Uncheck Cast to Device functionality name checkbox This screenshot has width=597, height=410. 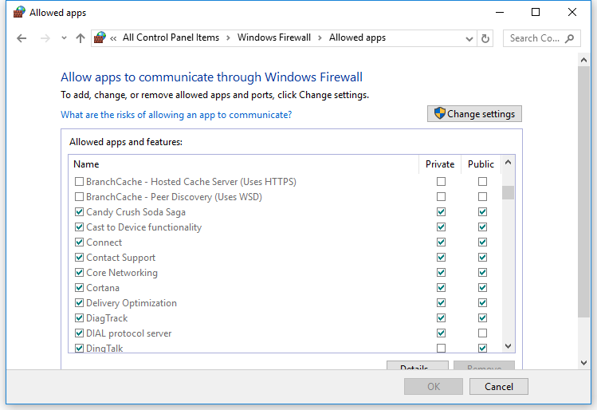tap(79, 227)
